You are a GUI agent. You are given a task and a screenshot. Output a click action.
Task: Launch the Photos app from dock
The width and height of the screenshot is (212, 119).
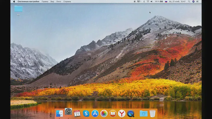pos(104,113)
